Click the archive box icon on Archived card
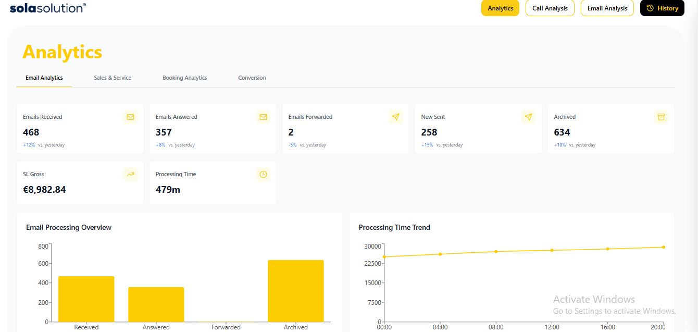Image resolution: width=698 pixels, height=332 pixels. pos(661,117)
